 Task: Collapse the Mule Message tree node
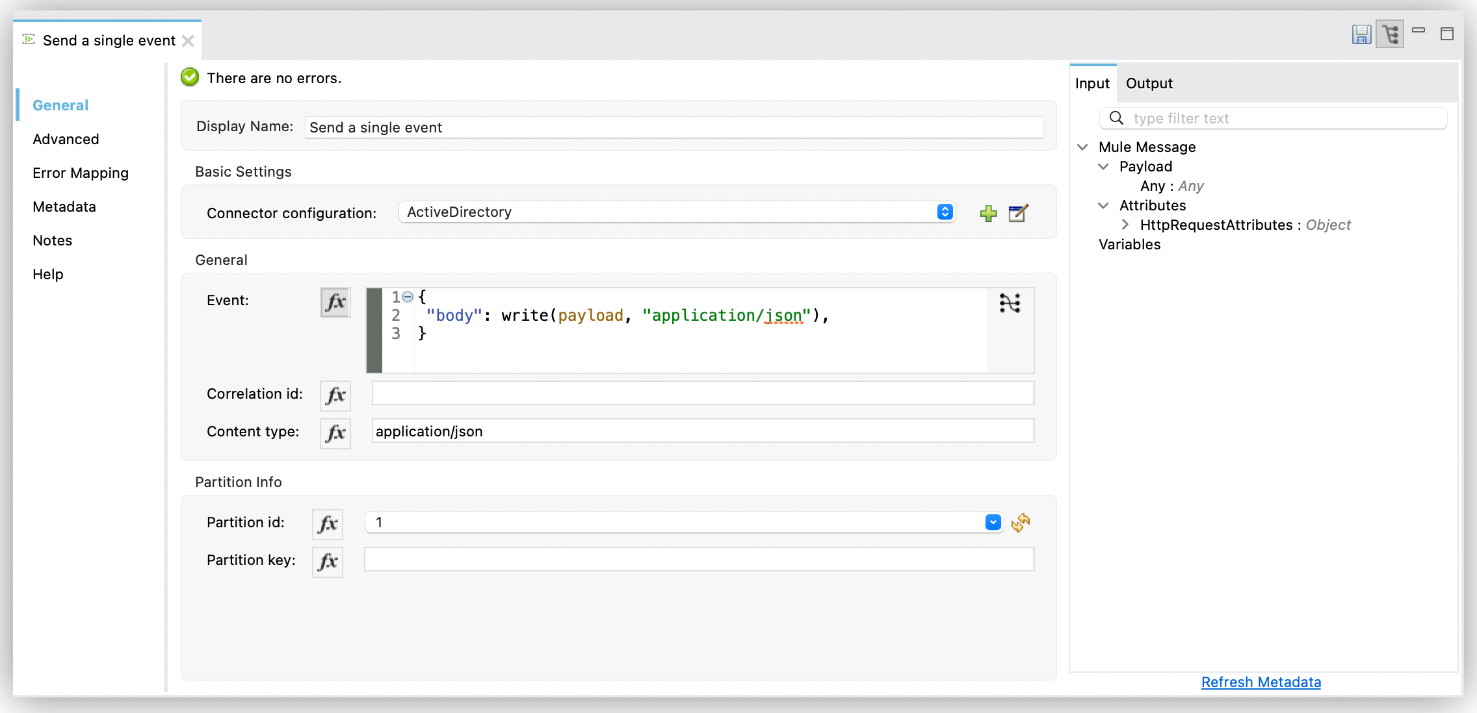point(1084,147)
